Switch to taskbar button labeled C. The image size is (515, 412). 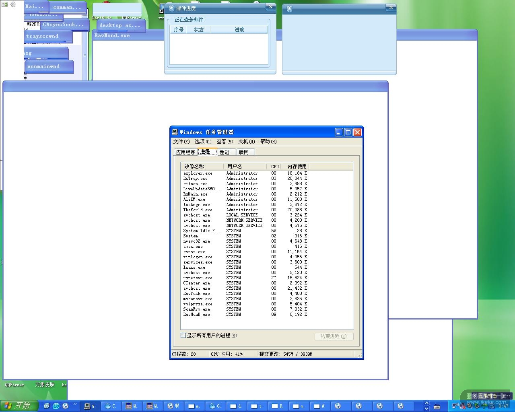pos(111,406)
